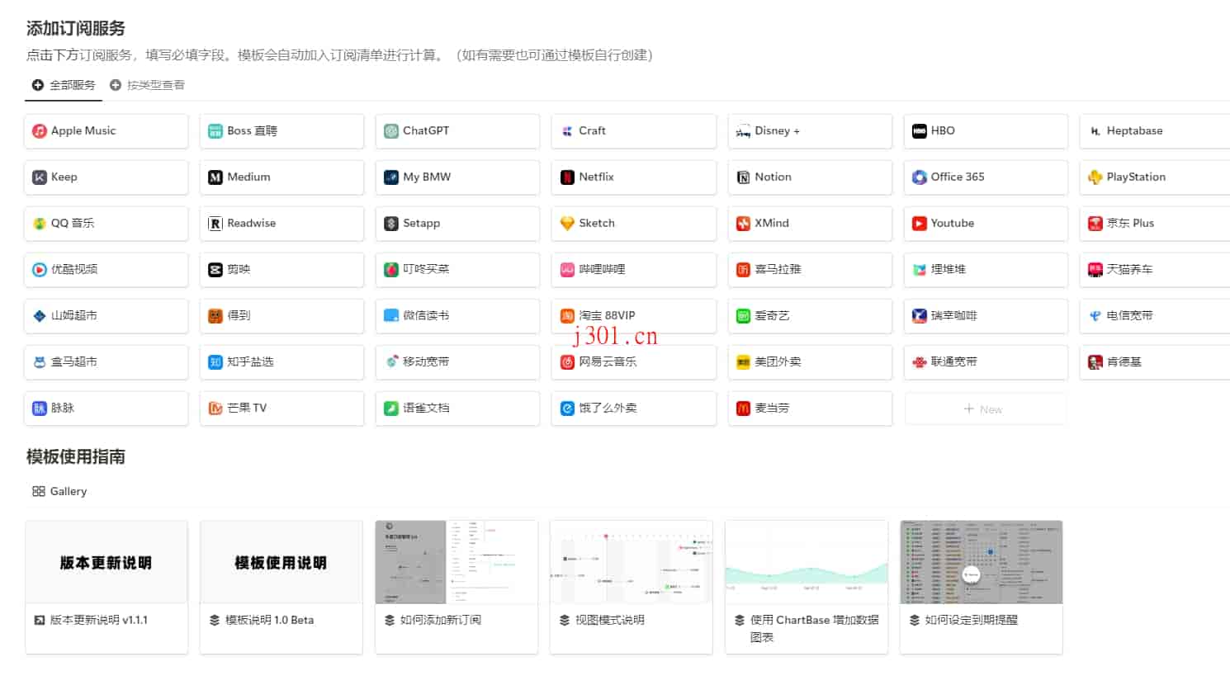Choose the 网易云音乐 service
Viewport: 1230px width, 685px height.
pos(633,362)
